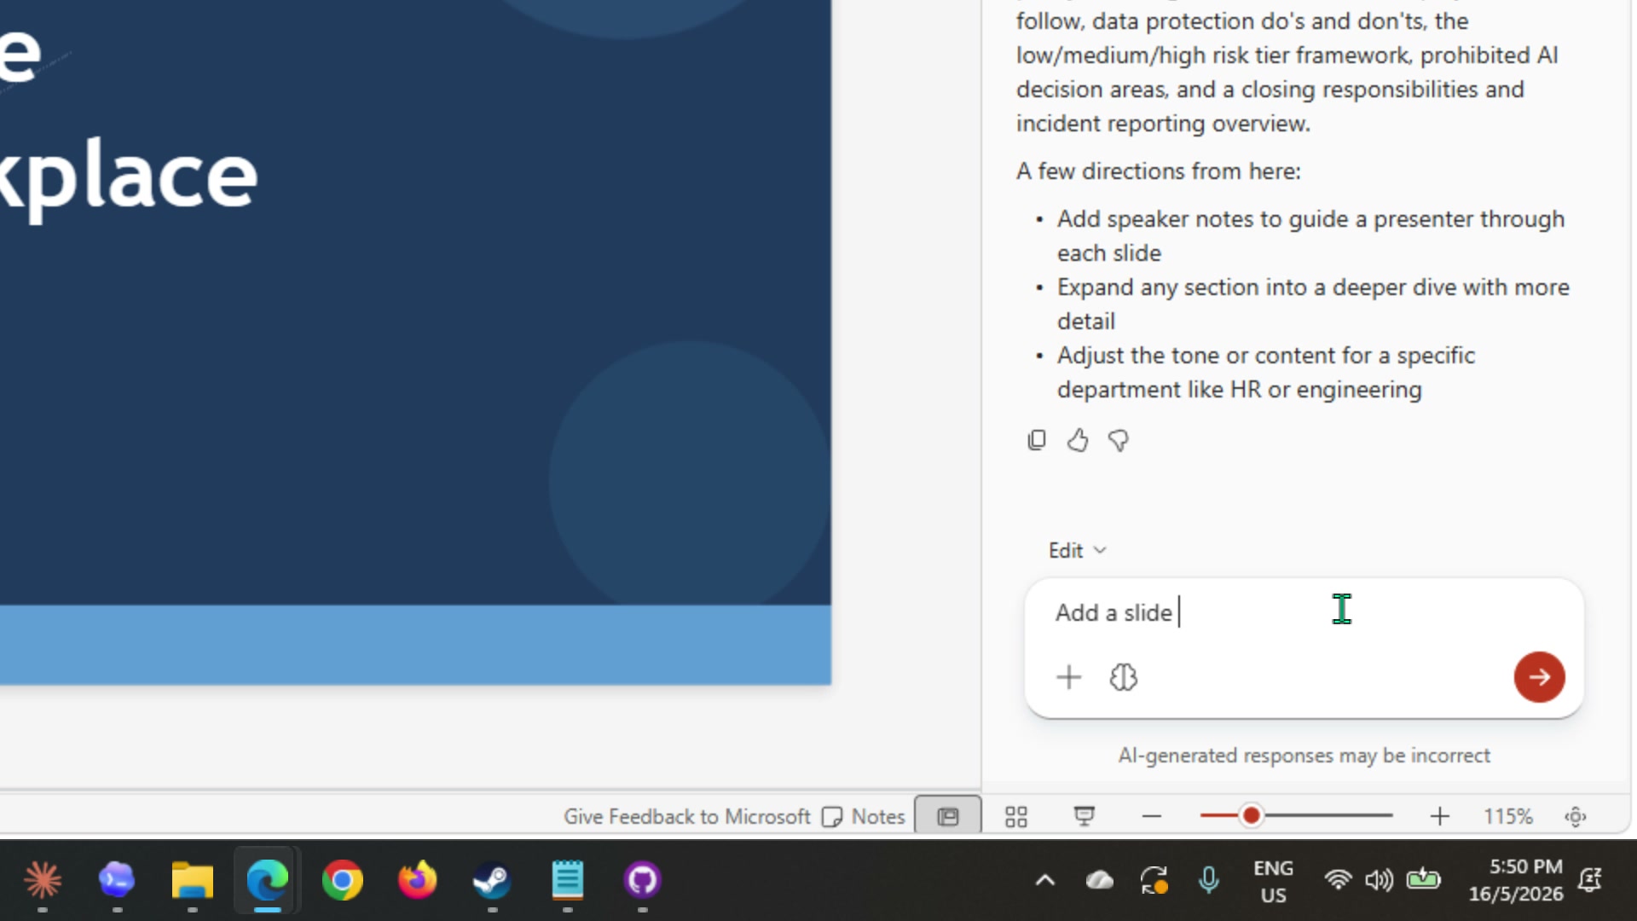Open File Explorer from taskbar
1637x921 pixels.
192,880
